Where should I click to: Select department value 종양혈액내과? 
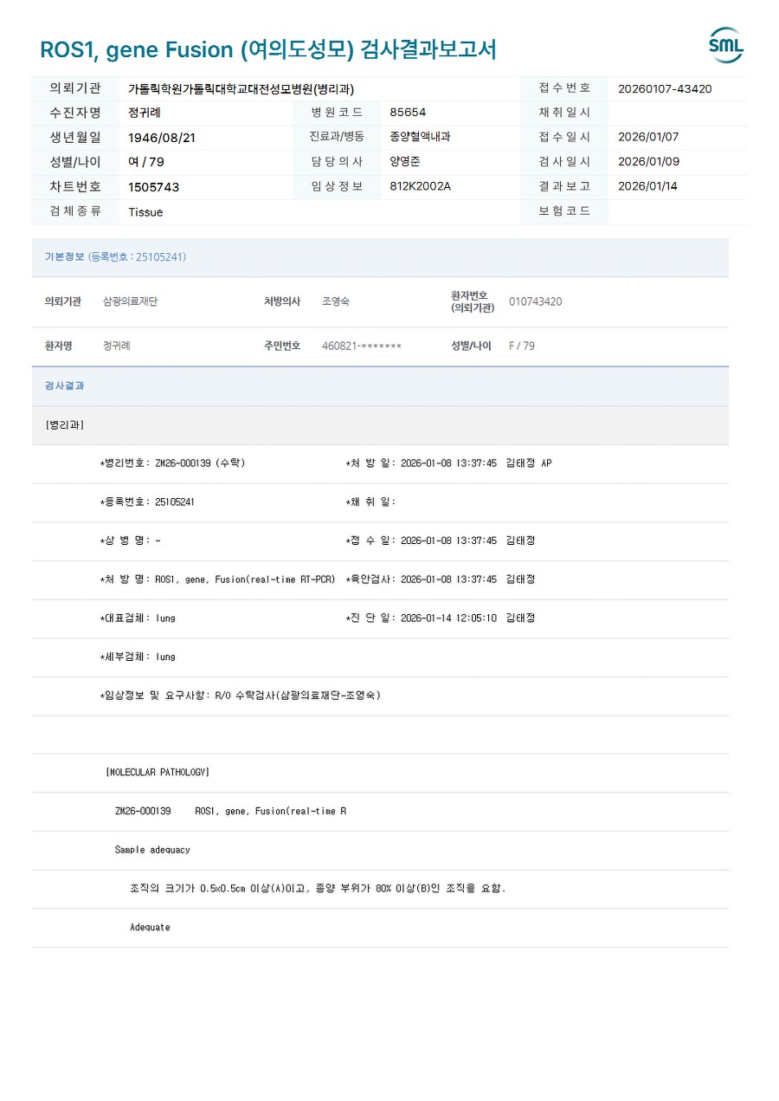(x=421, y=137)
